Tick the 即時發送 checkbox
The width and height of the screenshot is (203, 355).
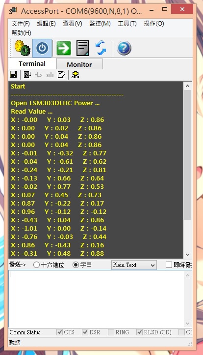(169, 265)
